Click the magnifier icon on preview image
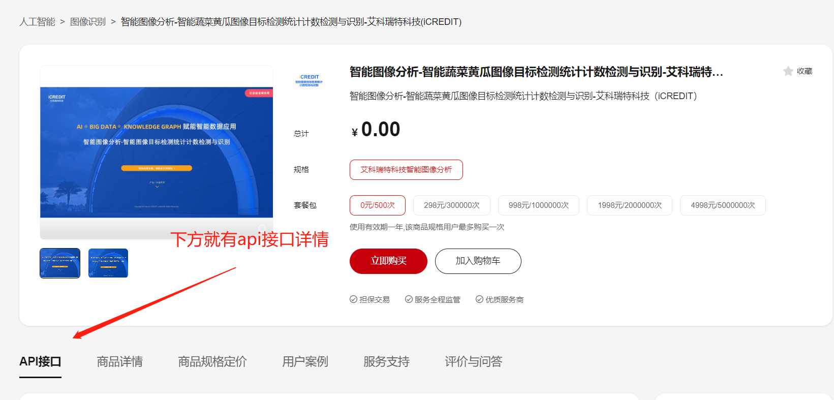 click(x=262, y=229)
